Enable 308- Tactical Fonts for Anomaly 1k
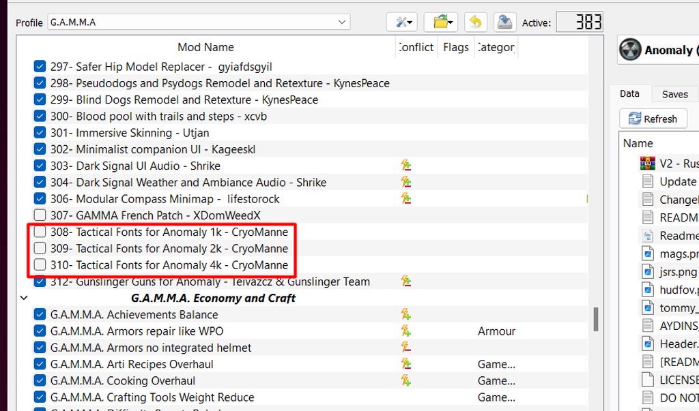The image size is (699, 411). [x=40, y=232]
